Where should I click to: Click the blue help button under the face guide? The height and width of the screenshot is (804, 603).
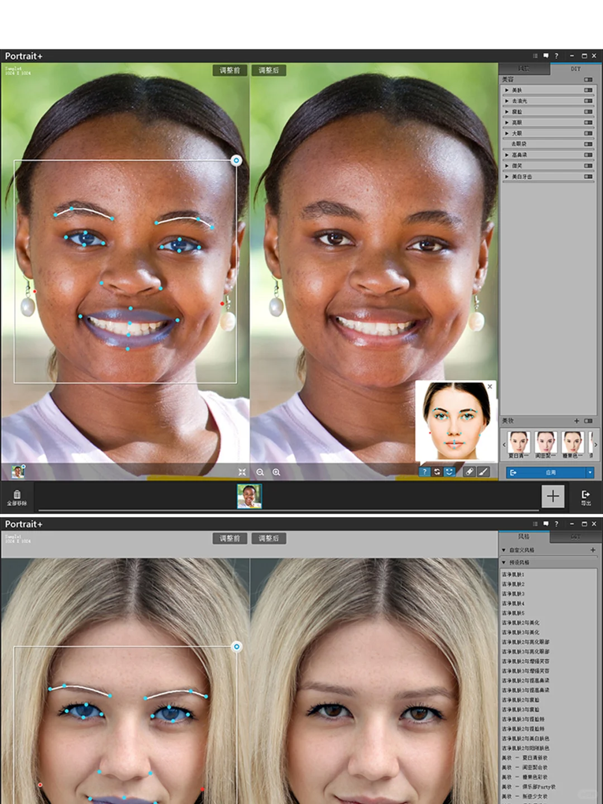[424, 472]
